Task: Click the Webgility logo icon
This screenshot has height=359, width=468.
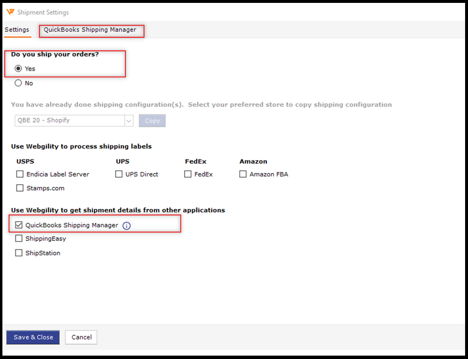Action: pyautogui.click(x=10, y=12)
